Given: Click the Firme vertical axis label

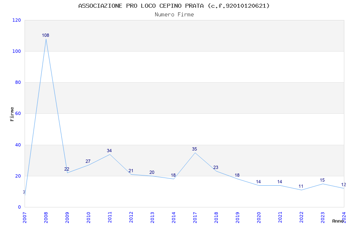Looking at the screenshot, I should pyautogui.click(x=12, y=114).
